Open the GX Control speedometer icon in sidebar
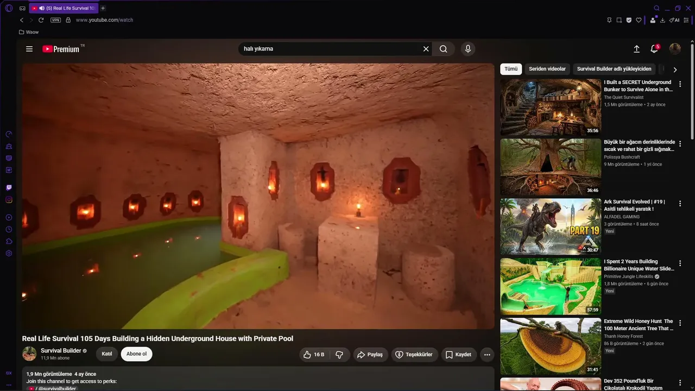The image size is (695, 391). tap(9, 134)
